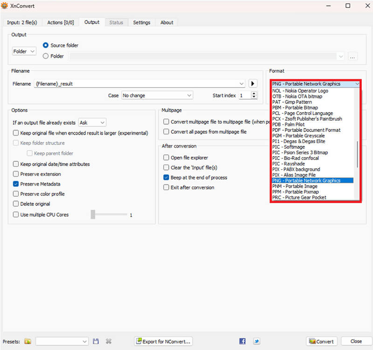The height and width of the screenshot is (350, 373).
Task: Open the presets folder icon
Action: tap(28, 341)
